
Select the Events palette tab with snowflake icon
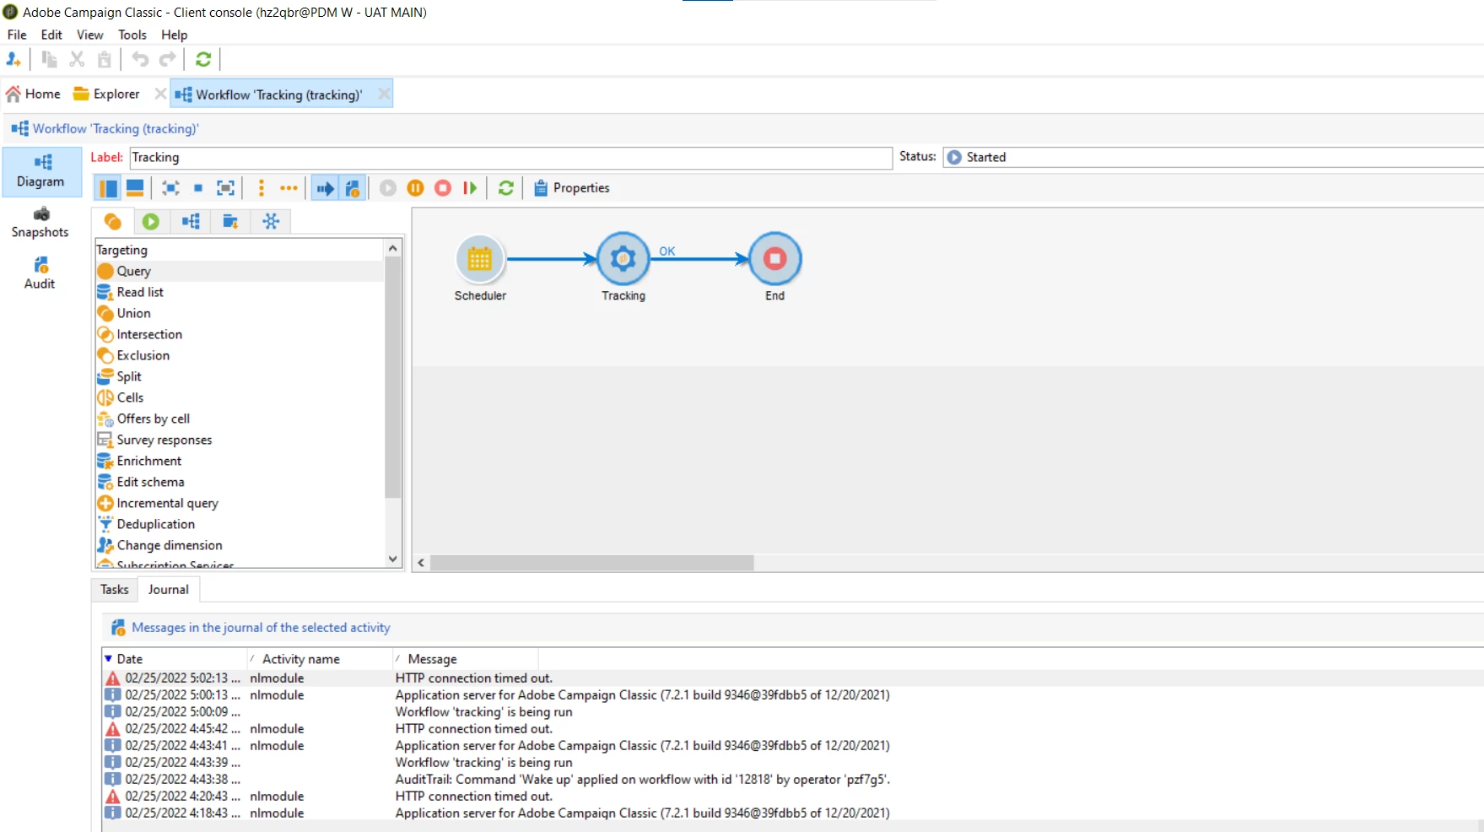tap(271, 221)
